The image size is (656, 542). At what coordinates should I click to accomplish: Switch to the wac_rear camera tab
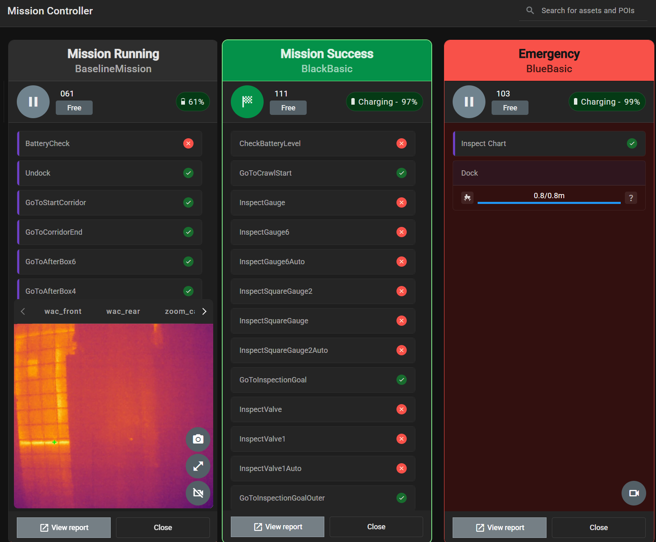tap(123, 311)
